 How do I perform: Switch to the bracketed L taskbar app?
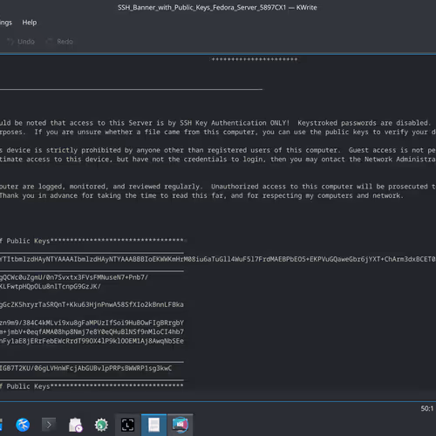tap(127, 425)
